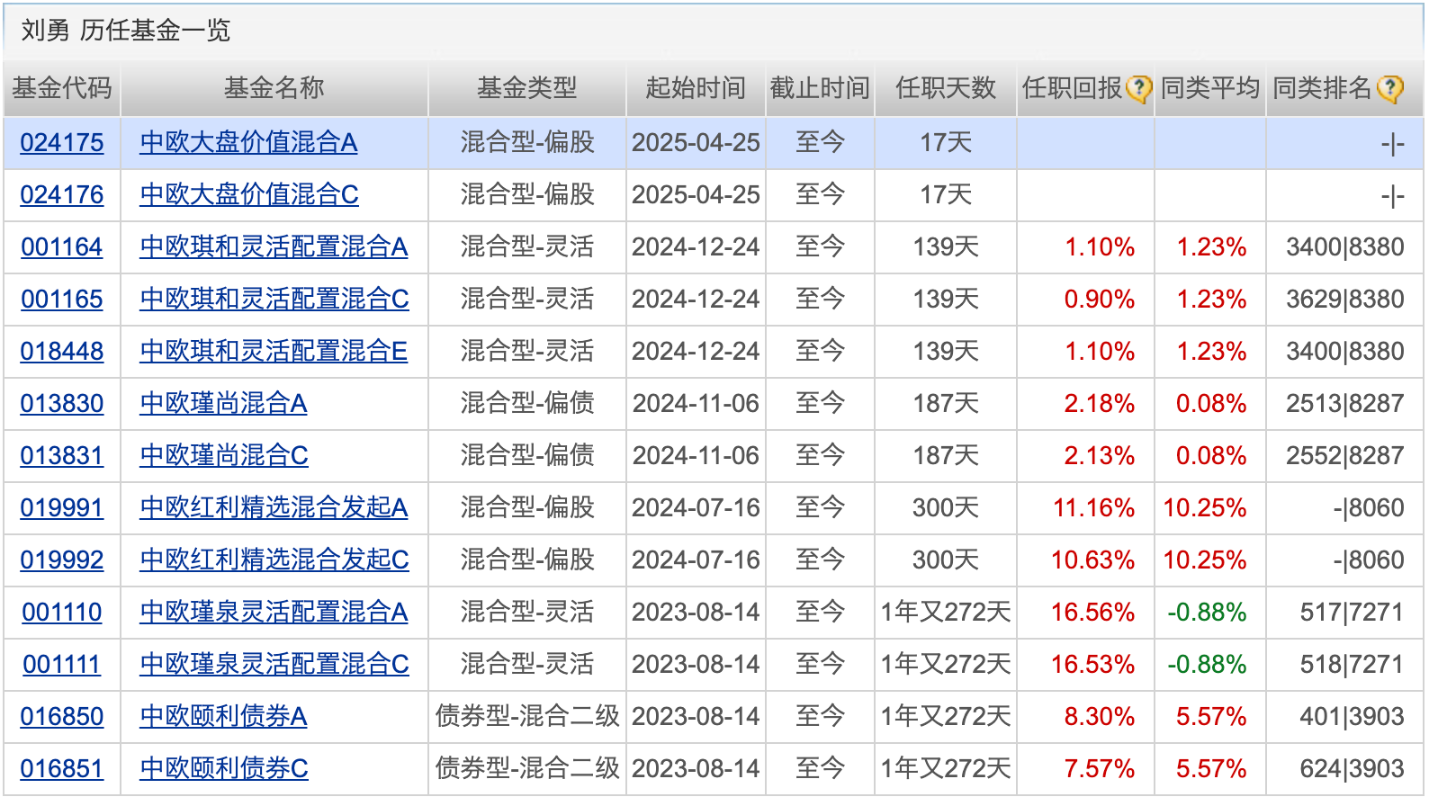1429x797 pixels.
Task: Click 至今 end date in 001110 row
Action: tap(820, 612)
